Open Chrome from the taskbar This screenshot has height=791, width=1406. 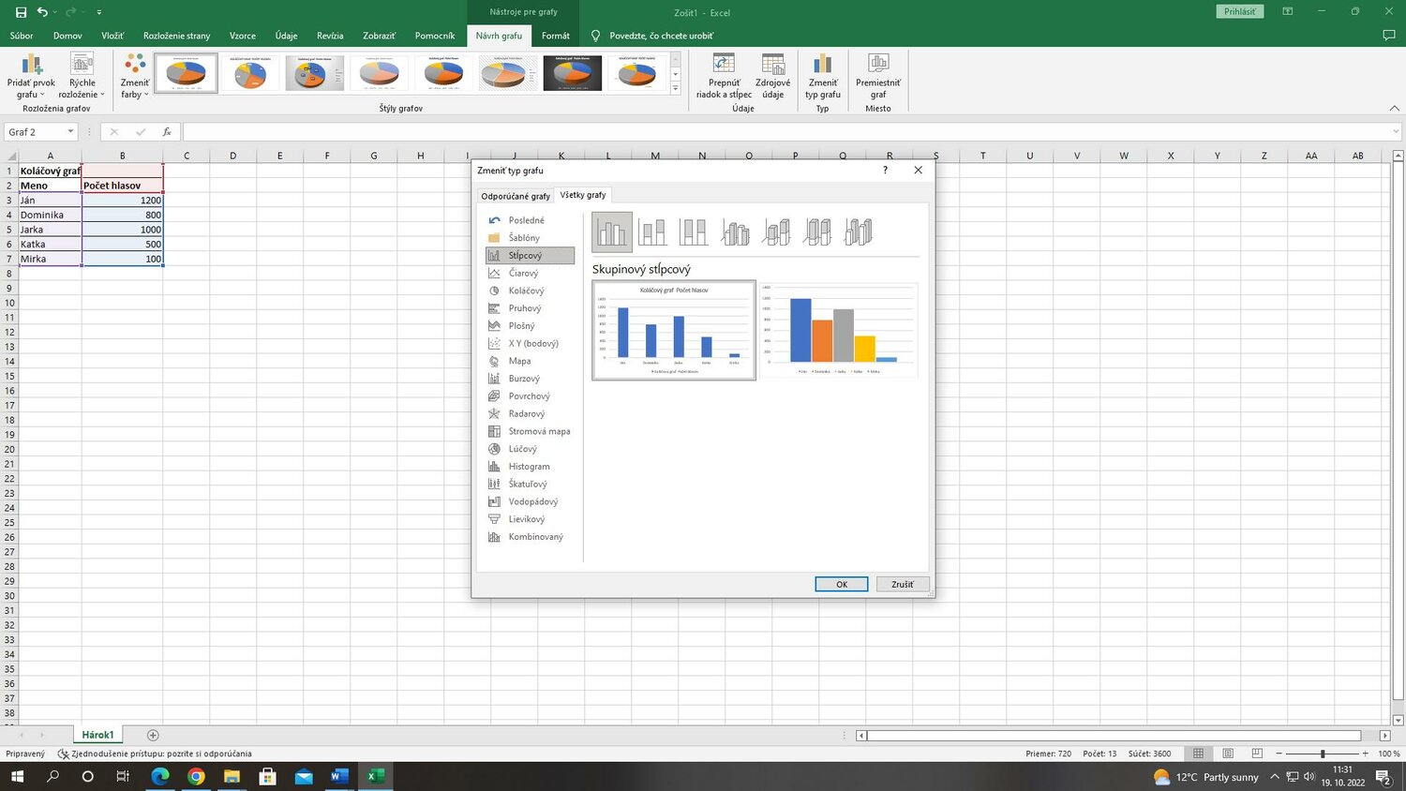[x=196, y=776]
